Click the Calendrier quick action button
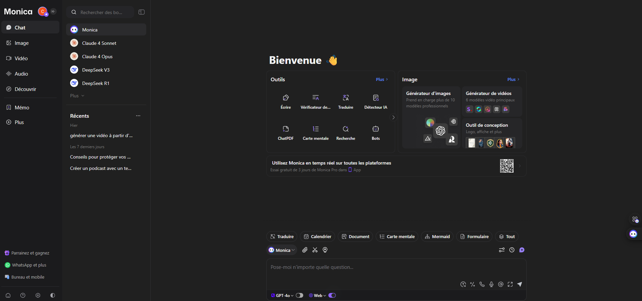Screen dimensions: 642x301 click(317, 236)
